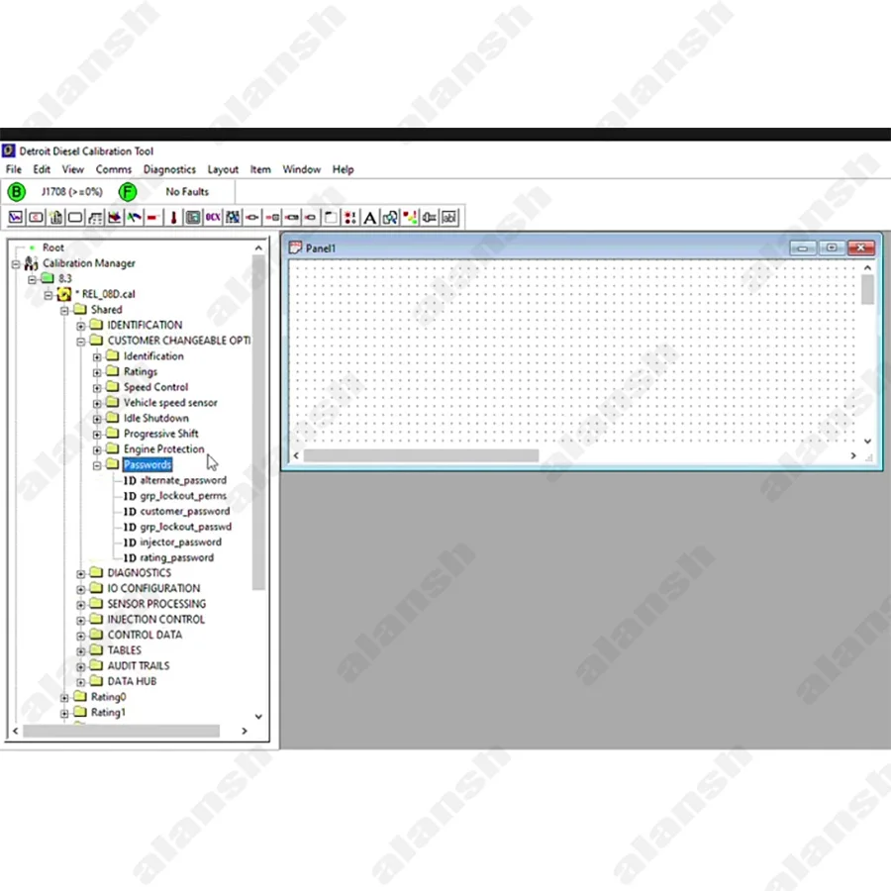Click the REL_08D.cal file icon

click(x=64, y=294)
